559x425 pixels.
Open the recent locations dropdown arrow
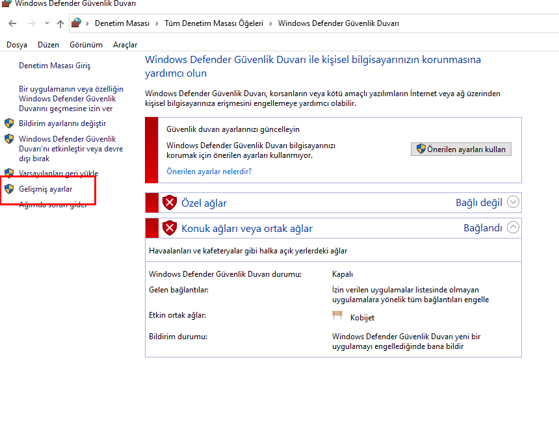pyautogui.click(x=47, y=23)
